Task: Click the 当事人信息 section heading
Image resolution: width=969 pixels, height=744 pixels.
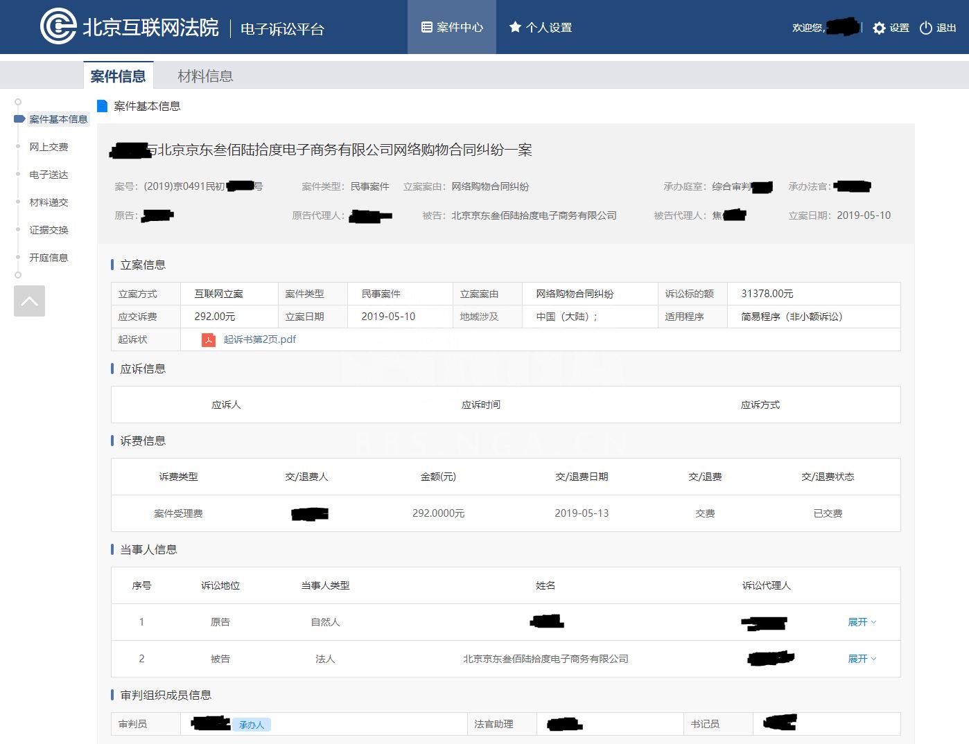Action: (x=148, y=549)
